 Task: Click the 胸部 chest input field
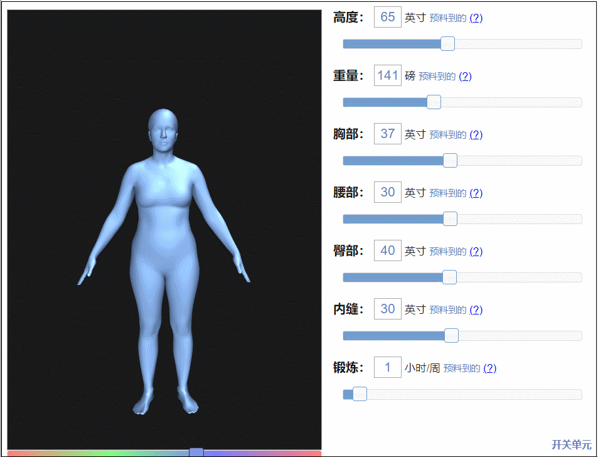[x=387, y=134]
